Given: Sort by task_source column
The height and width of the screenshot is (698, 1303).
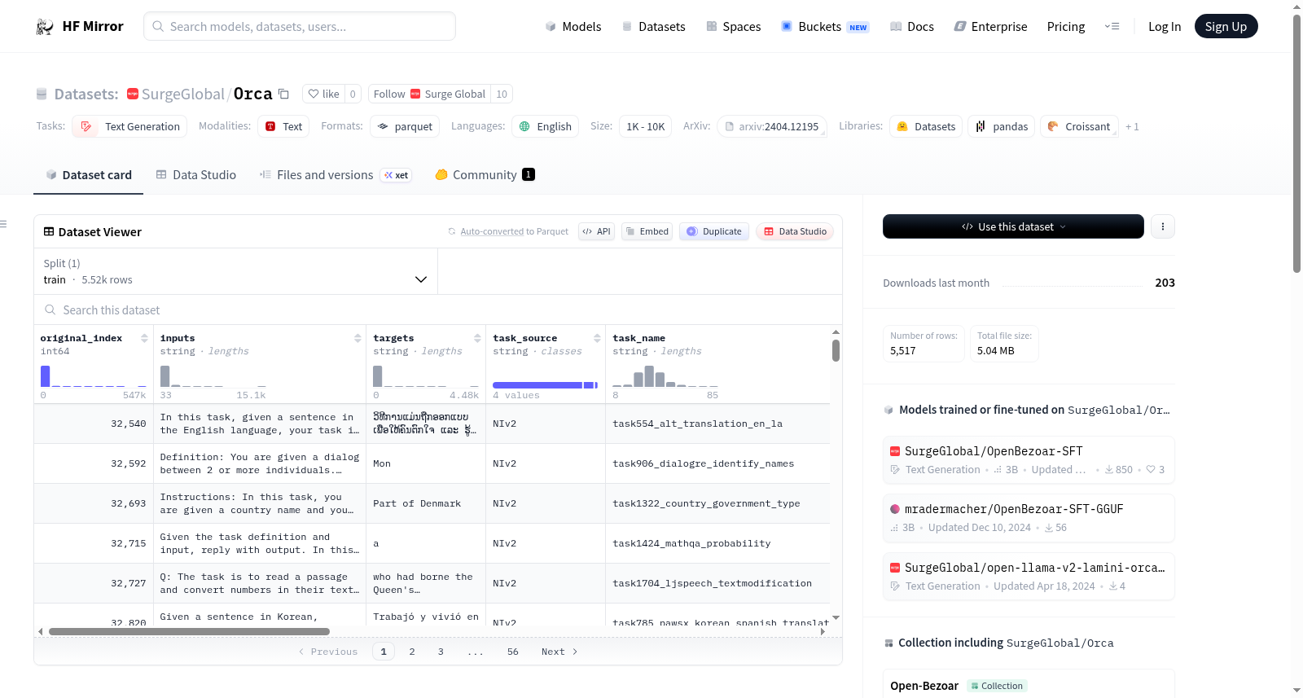Looking at the screenshot, I should pyautogui.click(x=597, y=338).
